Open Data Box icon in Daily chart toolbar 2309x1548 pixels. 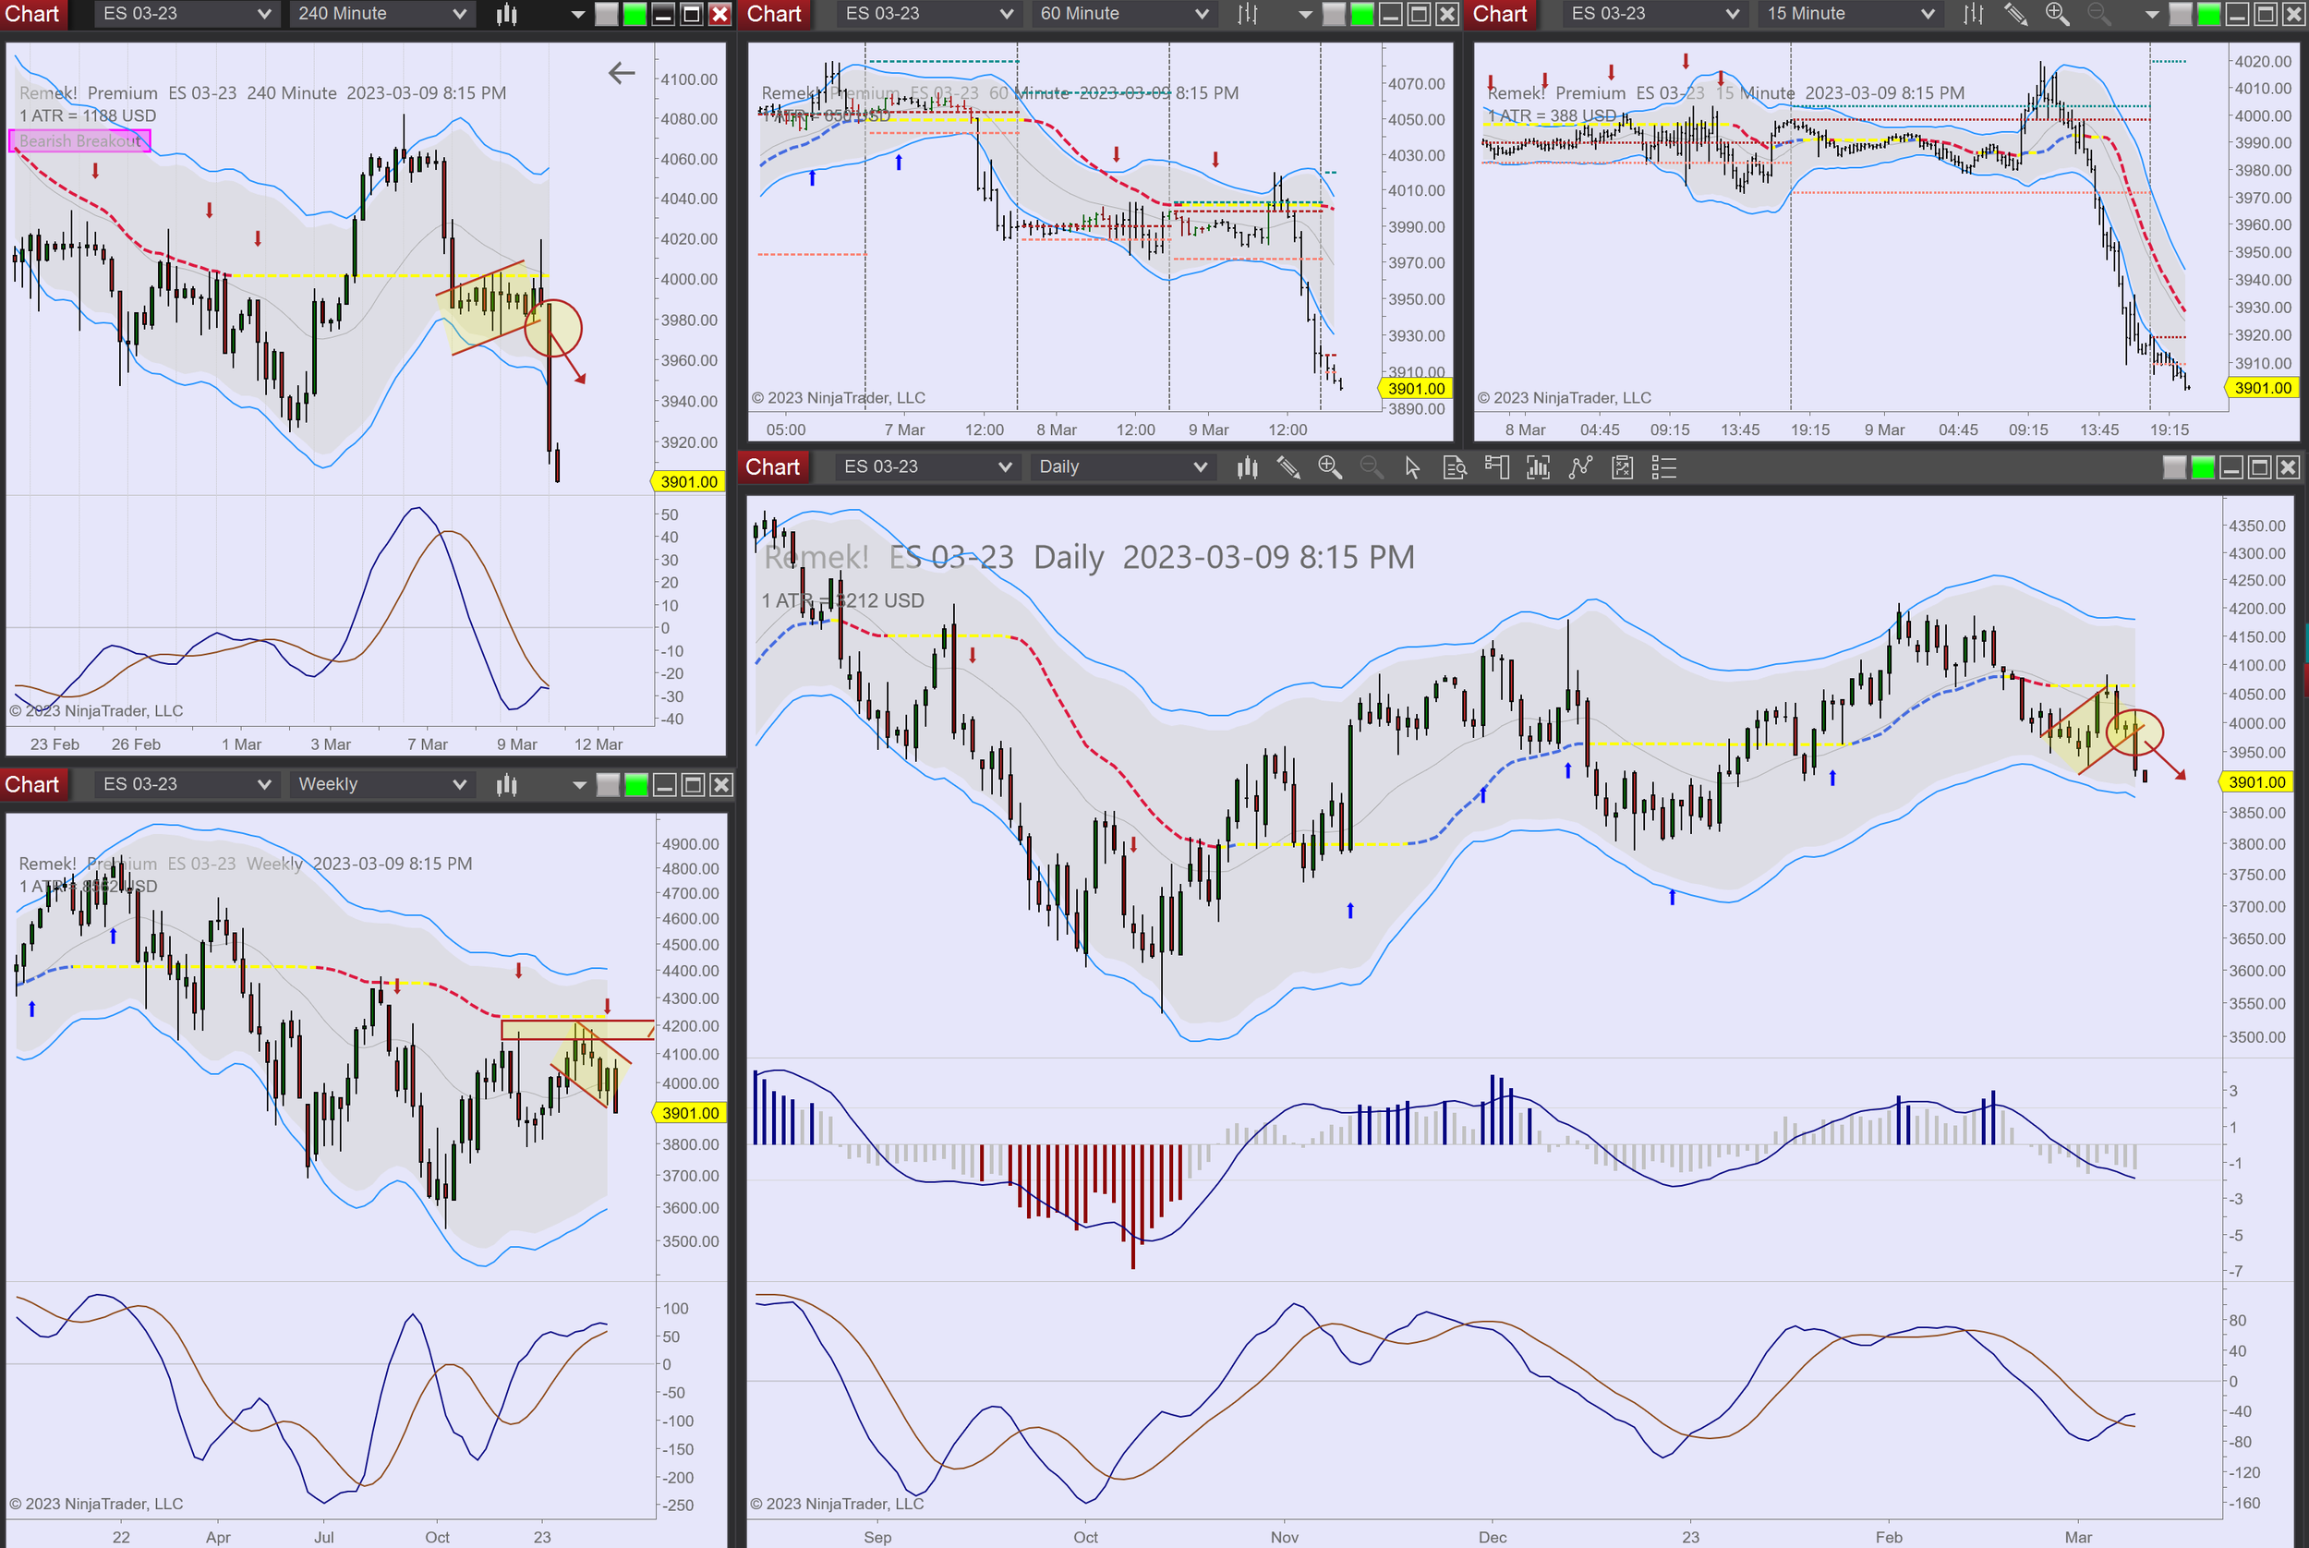point(1454,467)
